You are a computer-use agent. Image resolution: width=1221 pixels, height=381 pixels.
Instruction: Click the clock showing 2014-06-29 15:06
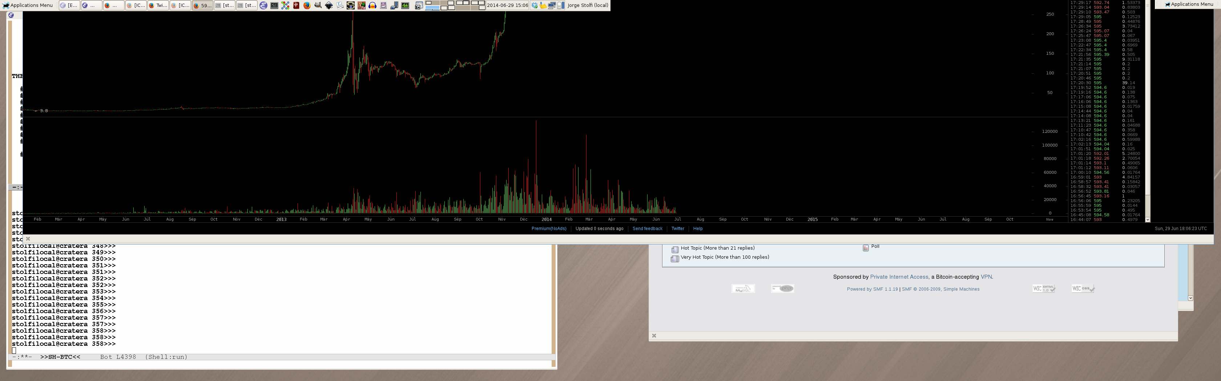pyautogui.click(x=507, y=6)
